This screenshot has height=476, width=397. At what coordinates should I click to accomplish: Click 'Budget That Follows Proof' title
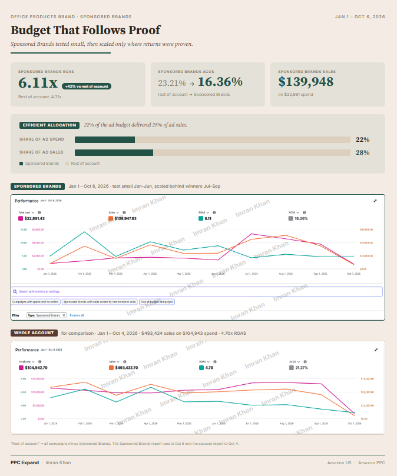click(x=86, y=30)
